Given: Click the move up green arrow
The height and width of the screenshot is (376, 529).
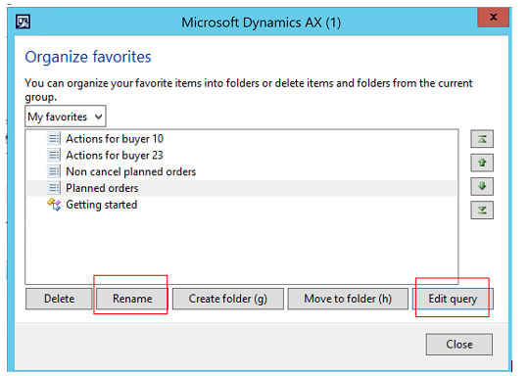Looking at the screenshot, I should click(482, 163).
